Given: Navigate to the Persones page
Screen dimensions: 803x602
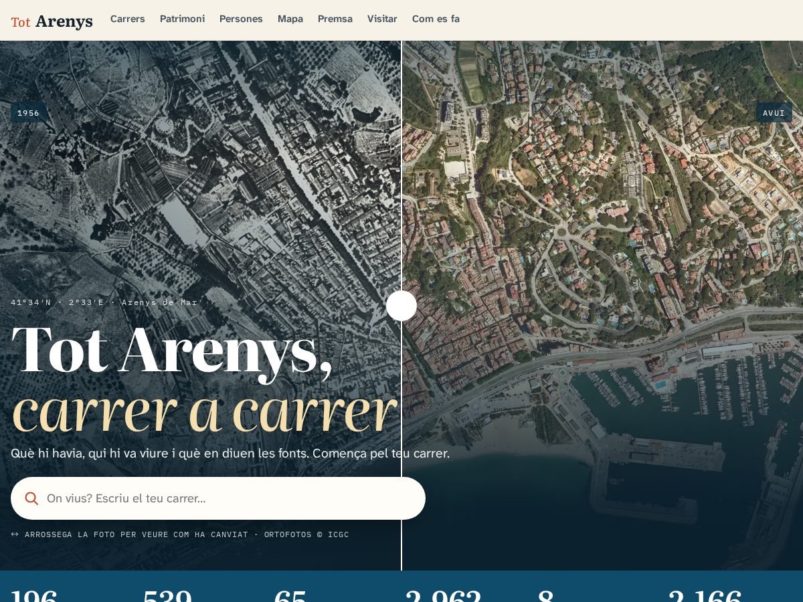Looking at the screenshot, I should 241,19.
